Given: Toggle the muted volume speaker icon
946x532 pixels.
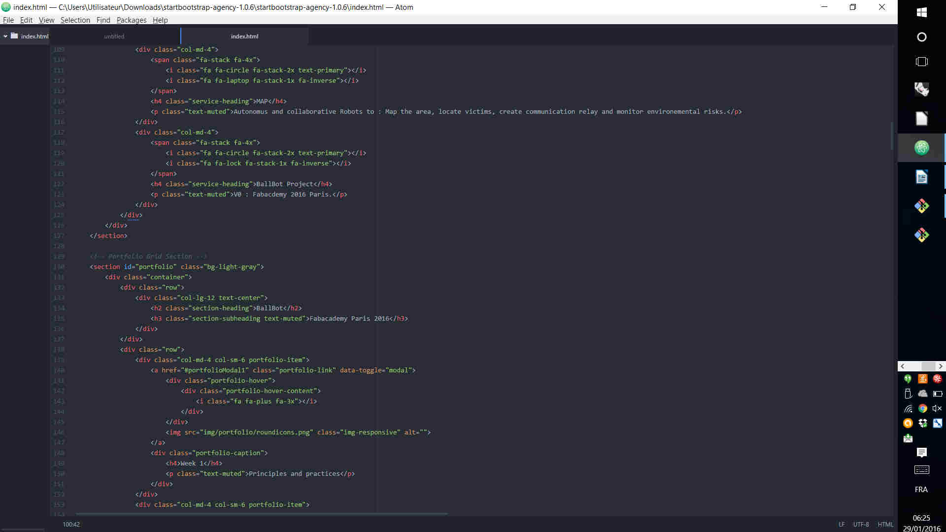Looking at the screenshot, I should click(x=937, y=408).
